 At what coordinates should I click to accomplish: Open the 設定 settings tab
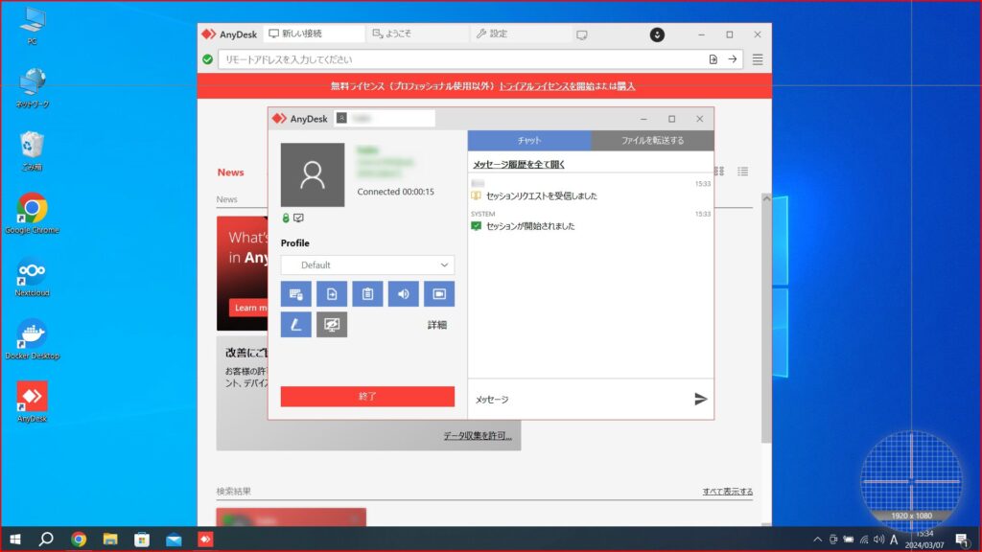tap(520, 34)
